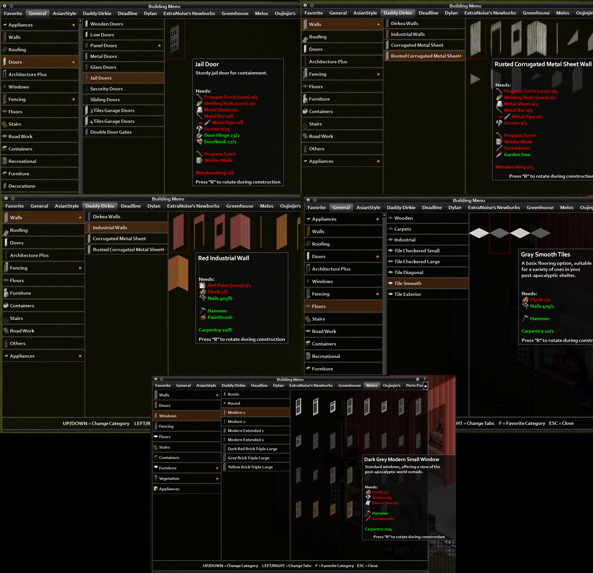This screenshot has height=573, width=593.
Task: Show more tabs using arrow after Perts Par
Action: click(426, 386)
